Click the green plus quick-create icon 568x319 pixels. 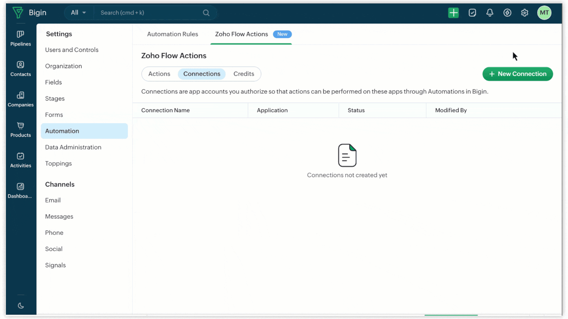[x=454, y=13]
